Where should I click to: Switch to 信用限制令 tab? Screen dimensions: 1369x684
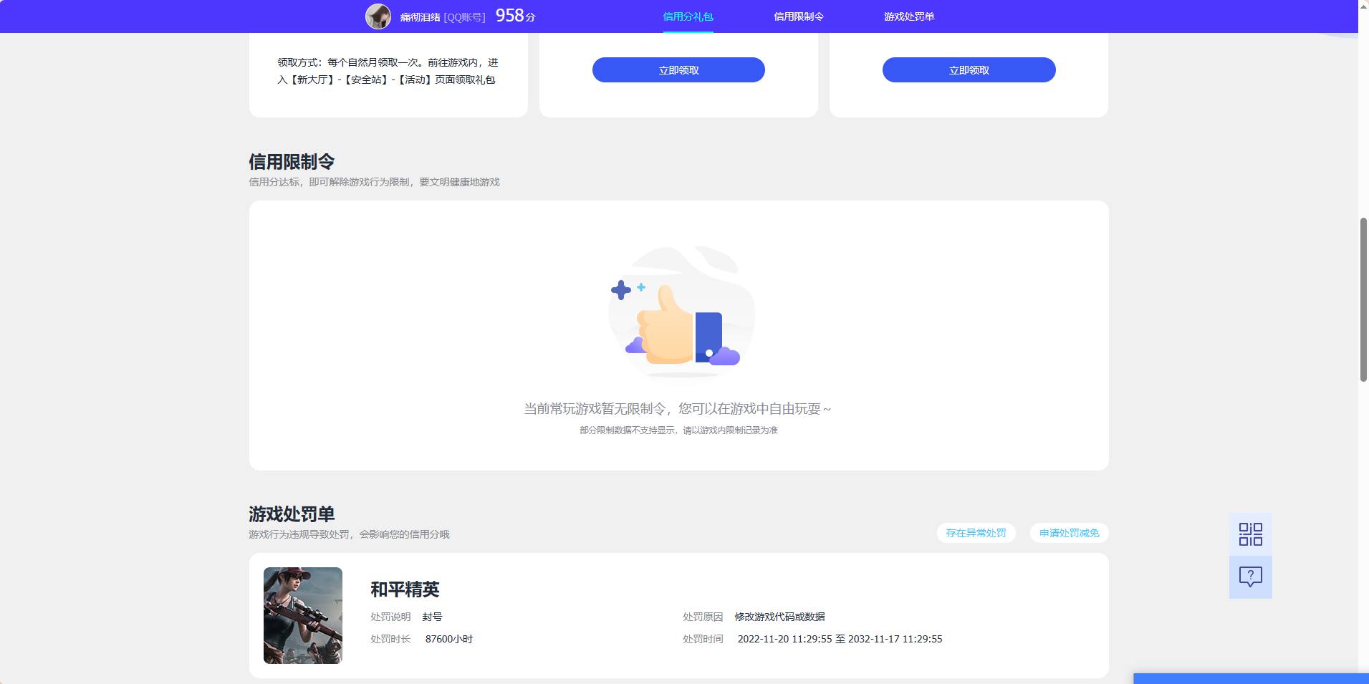click(x=799, y=16)
